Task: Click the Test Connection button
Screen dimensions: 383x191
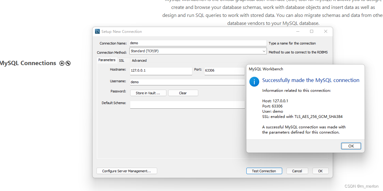Action: pos(264,171)
